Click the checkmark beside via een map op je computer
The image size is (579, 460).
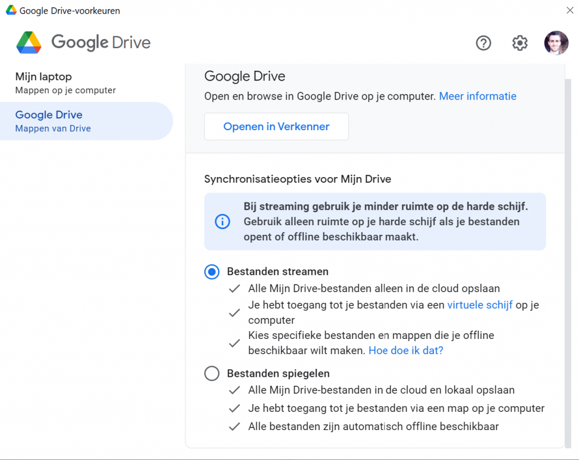tap(235, 409)
